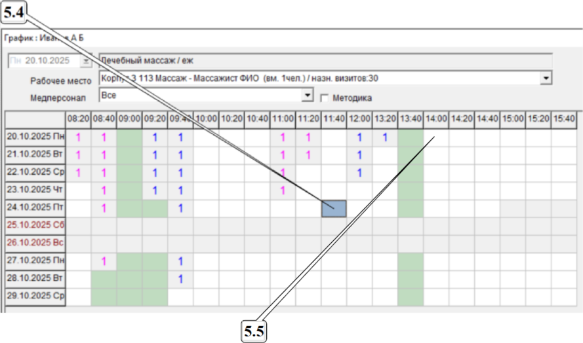Select row header 26.10.2025 Вс

click(x=35, y=244)
